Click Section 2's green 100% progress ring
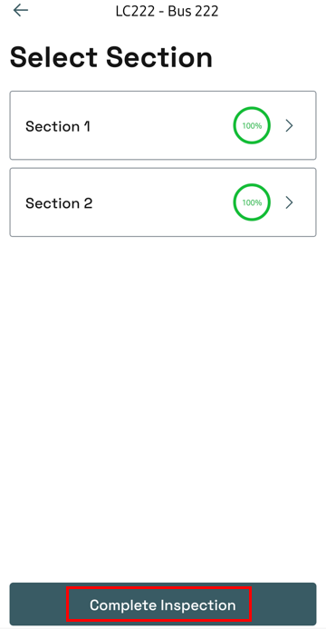 252,202
